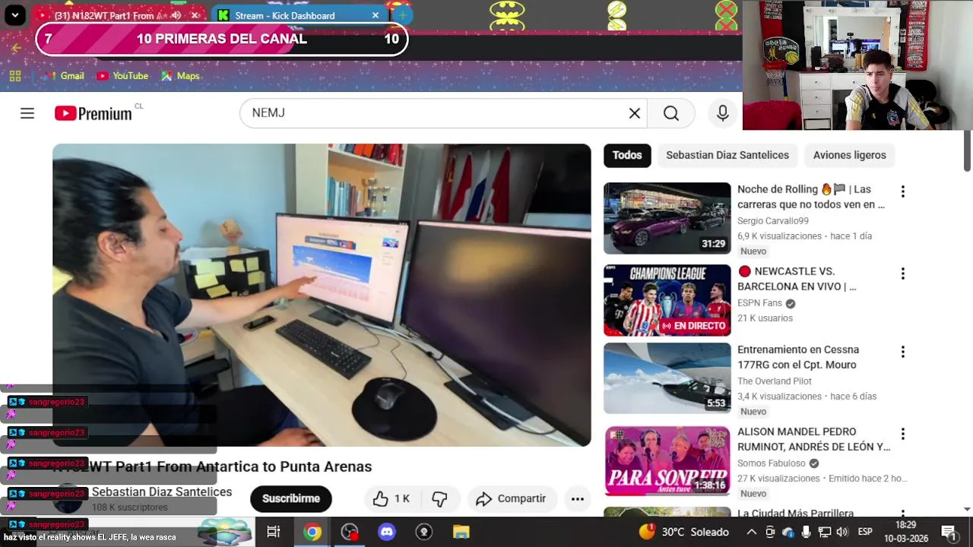Open The Overland Pilot channel name

click(x=775, y=381)
